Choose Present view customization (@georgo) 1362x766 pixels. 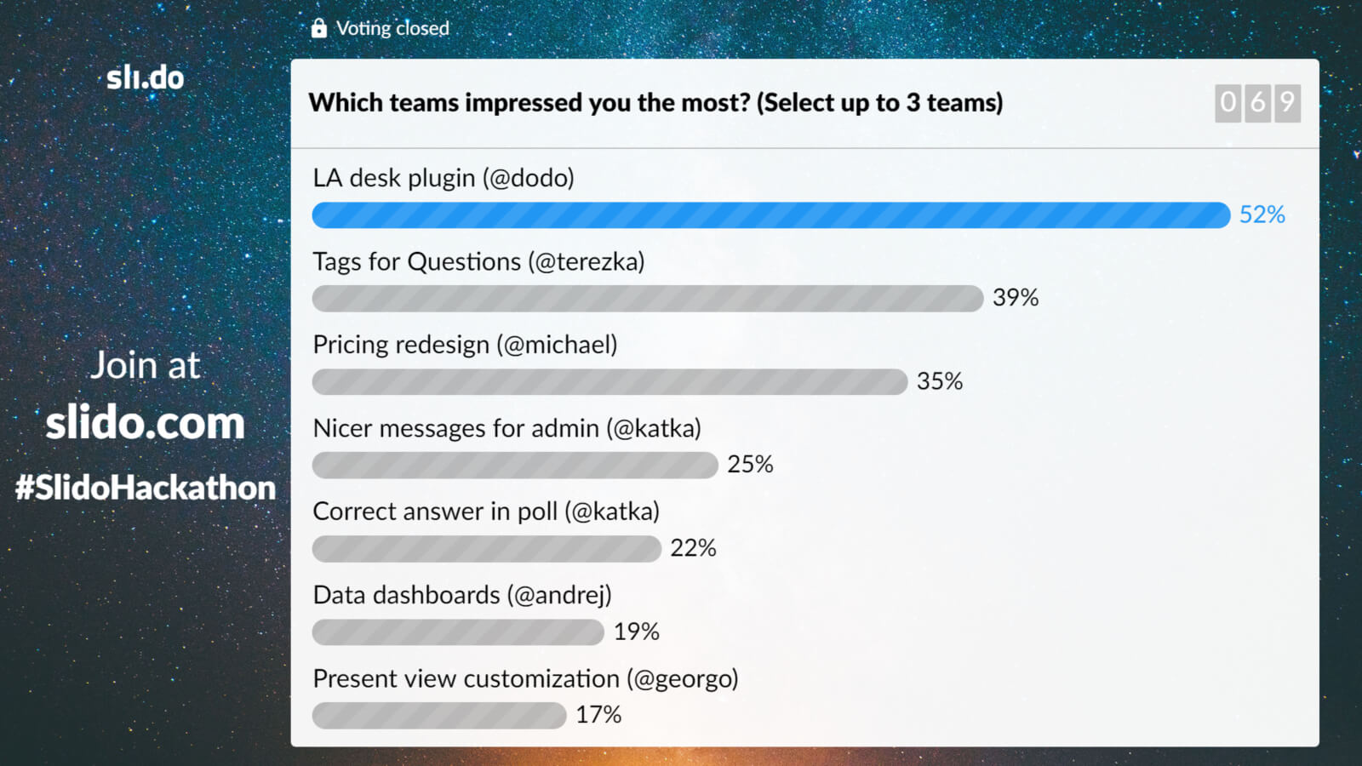coord(525,678)
